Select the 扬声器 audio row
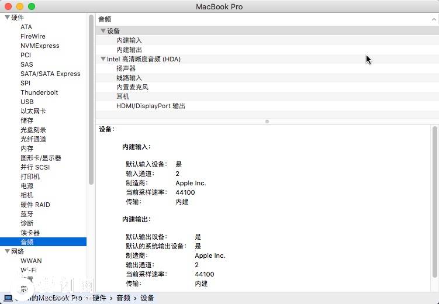The height and width of the screenshot is (304, 439). pos(126,68)
